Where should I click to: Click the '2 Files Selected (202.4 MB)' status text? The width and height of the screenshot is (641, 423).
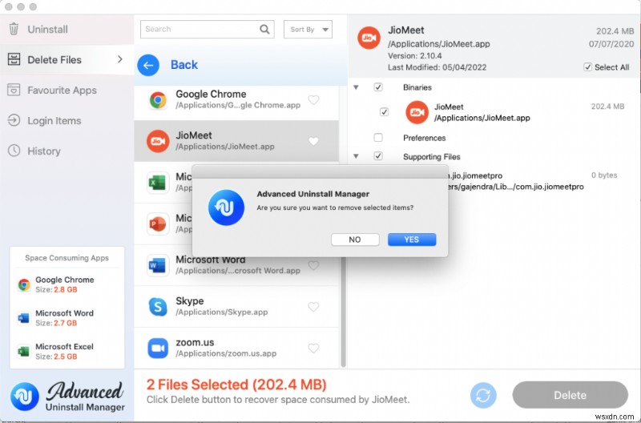click(x=236, y=385)
